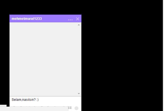Click the scrollbar track between the two arrows
The height and width of the screenshot is (111, 164).
click(79, 59)
